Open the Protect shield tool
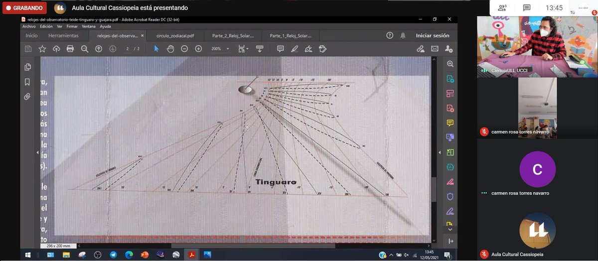The image size is (598, 261). tap(450, 196)
